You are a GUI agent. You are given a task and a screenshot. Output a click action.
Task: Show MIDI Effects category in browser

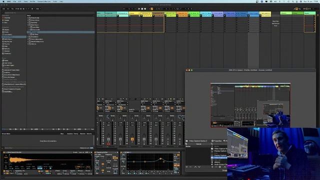click(8, 39)
